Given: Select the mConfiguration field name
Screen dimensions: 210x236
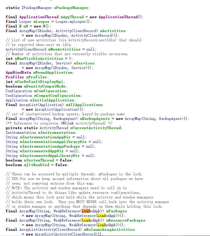Looking at the screenshot, I should pos(50,91).
